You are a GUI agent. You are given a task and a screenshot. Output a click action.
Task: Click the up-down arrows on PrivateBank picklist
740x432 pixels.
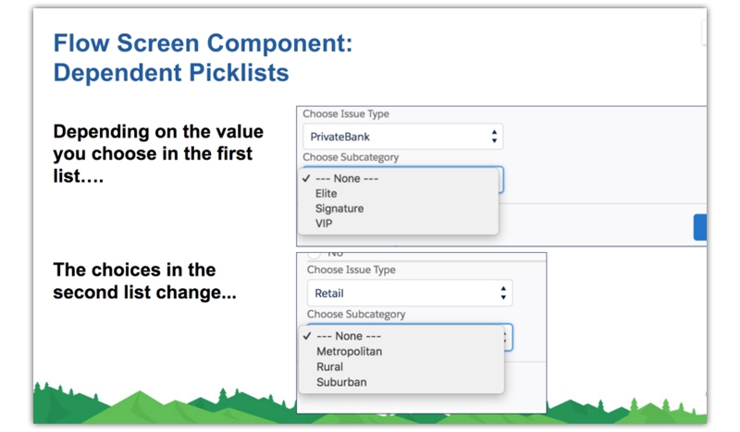coord(494,137)
